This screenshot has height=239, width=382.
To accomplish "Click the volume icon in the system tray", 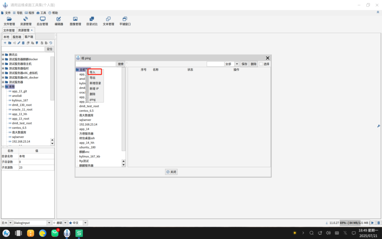I will tap(328, 233).
